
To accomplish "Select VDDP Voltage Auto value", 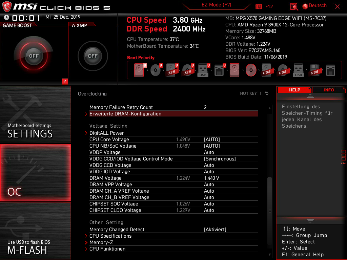I will pyautogui.click(x=209, y=152).
